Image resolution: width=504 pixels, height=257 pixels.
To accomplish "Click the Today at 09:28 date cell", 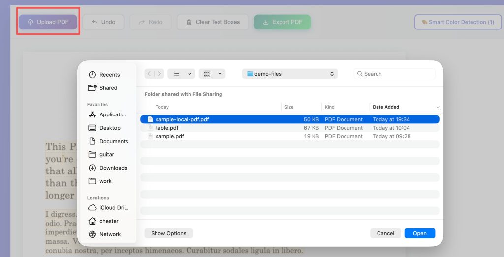I will click(x=391, y=136).
